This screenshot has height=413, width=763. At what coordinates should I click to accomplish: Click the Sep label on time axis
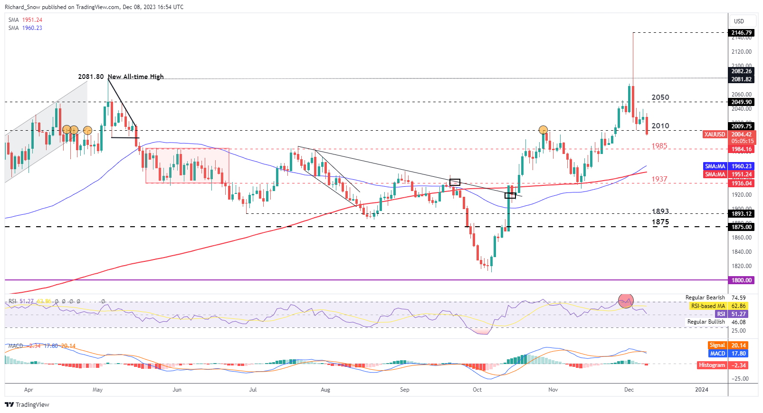(404, 390)
